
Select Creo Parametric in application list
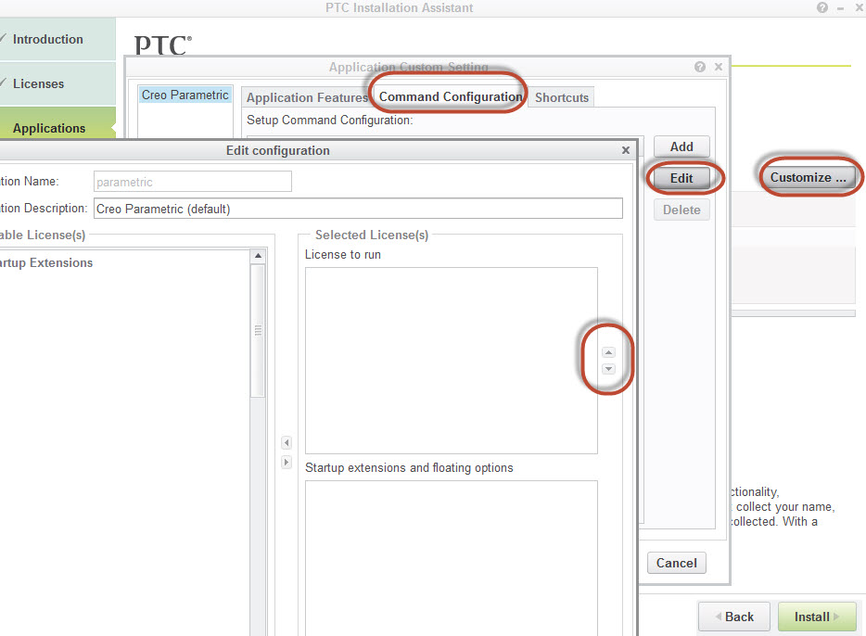point(185,95)
